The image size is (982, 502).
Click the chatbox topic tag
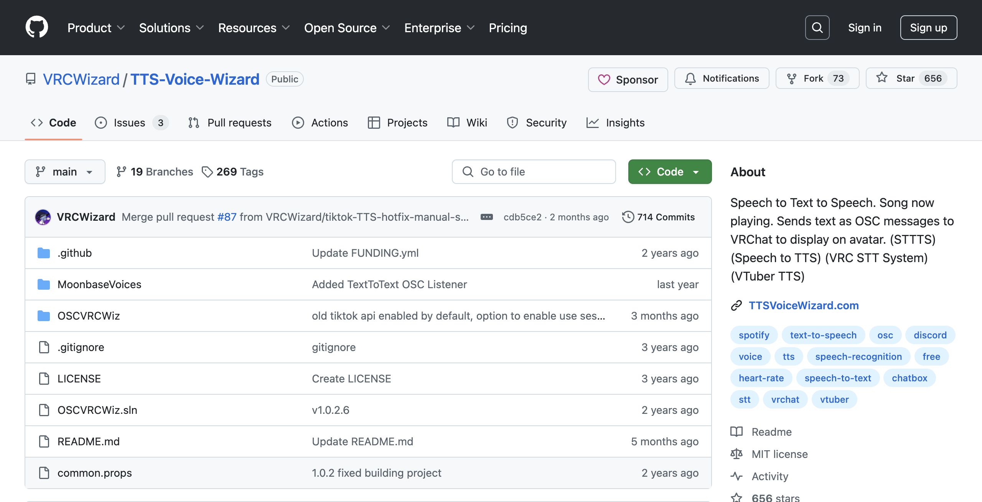click(x=910, y=378)
